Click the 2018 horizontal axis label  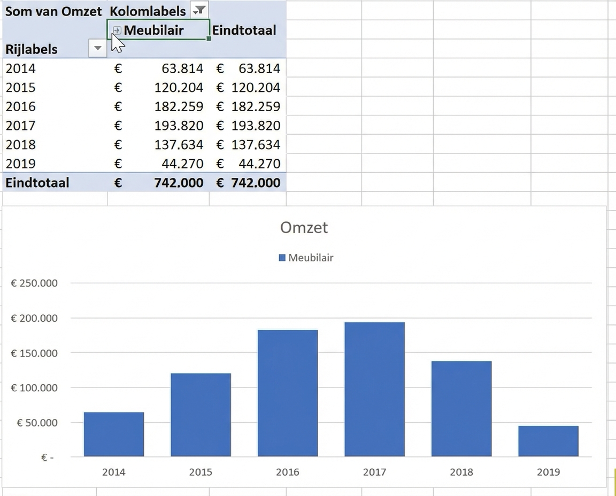click(x=461, y=472)
